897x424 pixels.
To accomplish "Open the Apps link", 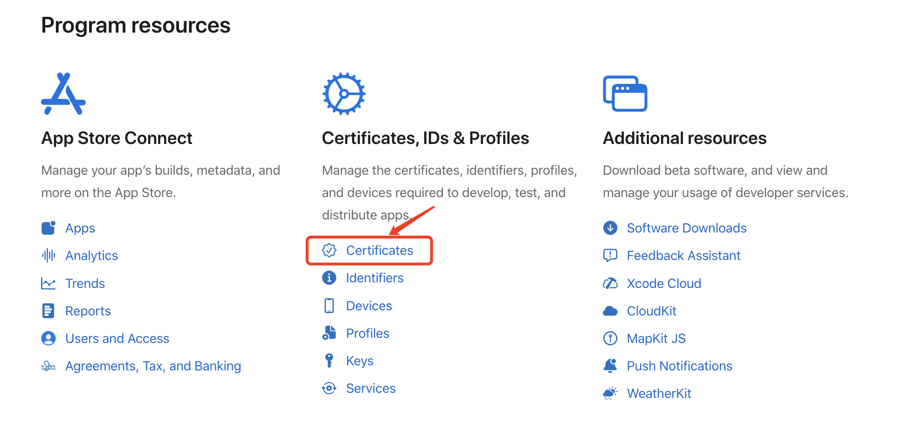I will (80, 228).
